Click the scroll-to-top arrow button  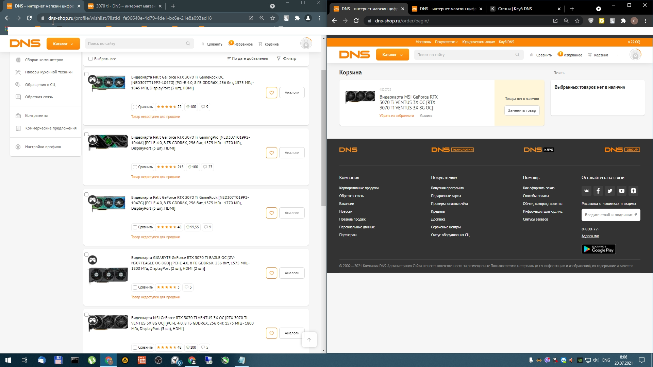coord(309,339)
